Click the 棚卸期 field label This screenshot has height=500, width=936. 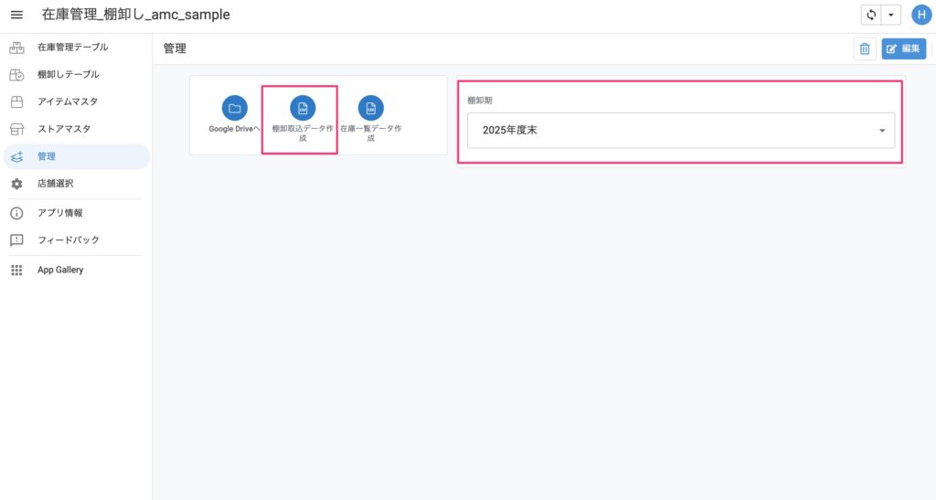479,101
